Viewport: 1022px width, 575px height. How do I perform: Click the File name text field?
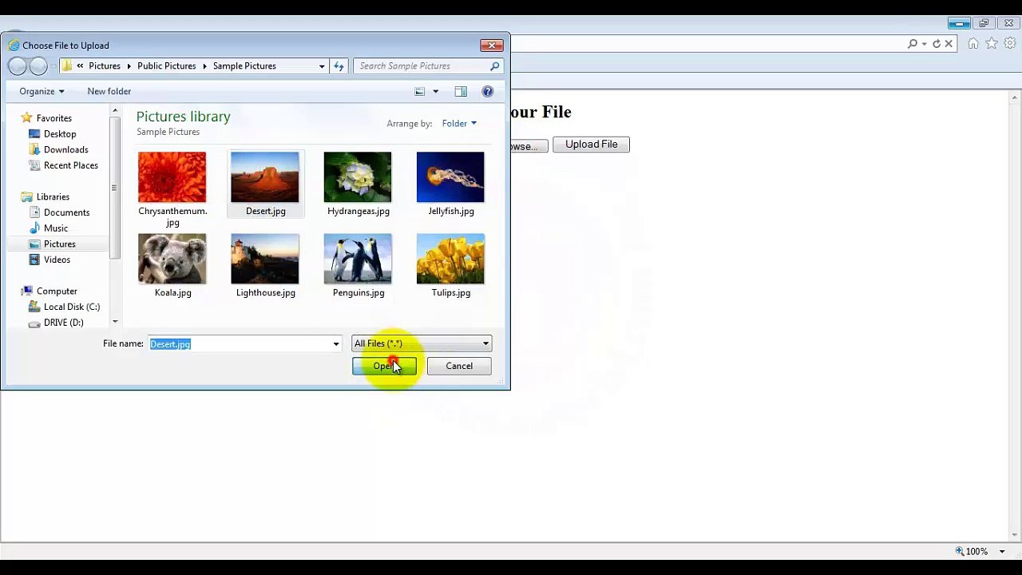tap(240, 344)
